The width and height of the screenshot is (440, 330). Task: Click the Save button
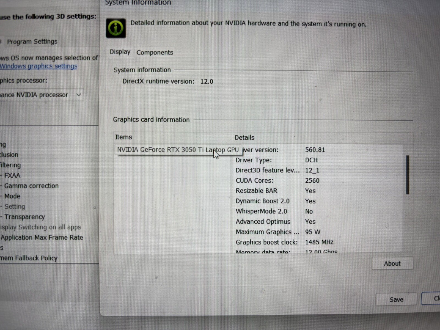(x=396, y=299)
